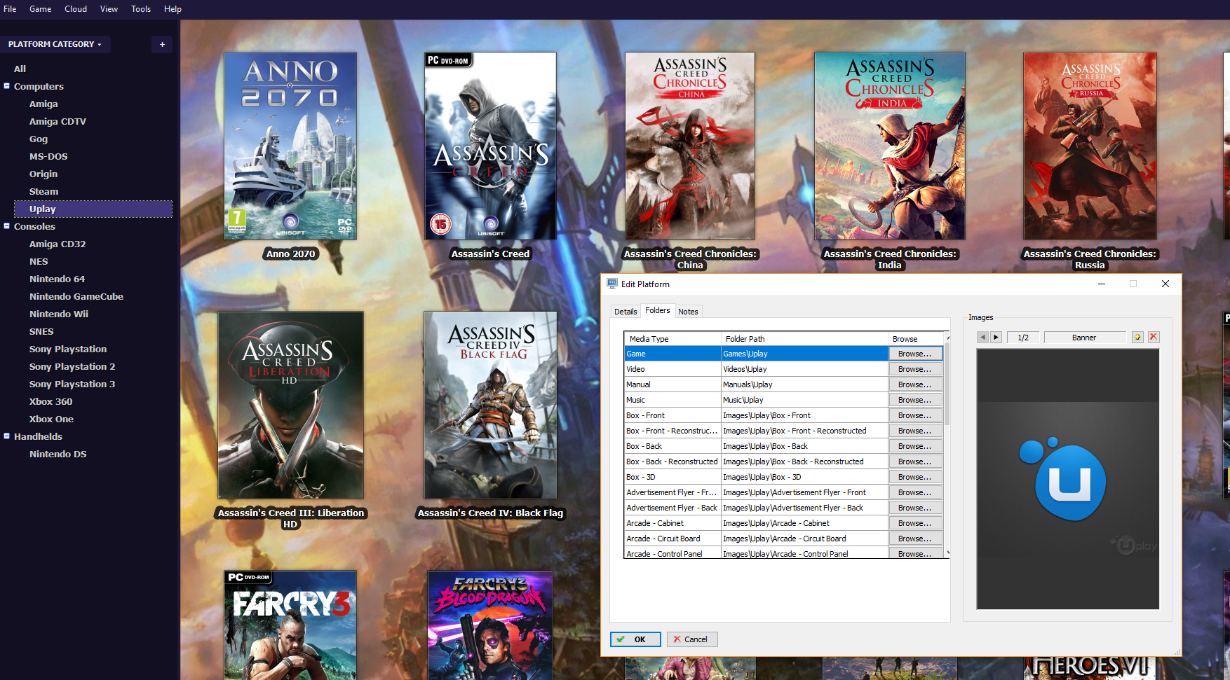Select Assassin's Creed Chronicles: China cover
Screen dimensions: 1230x680
pyautogui.click(x=690, y=146)
